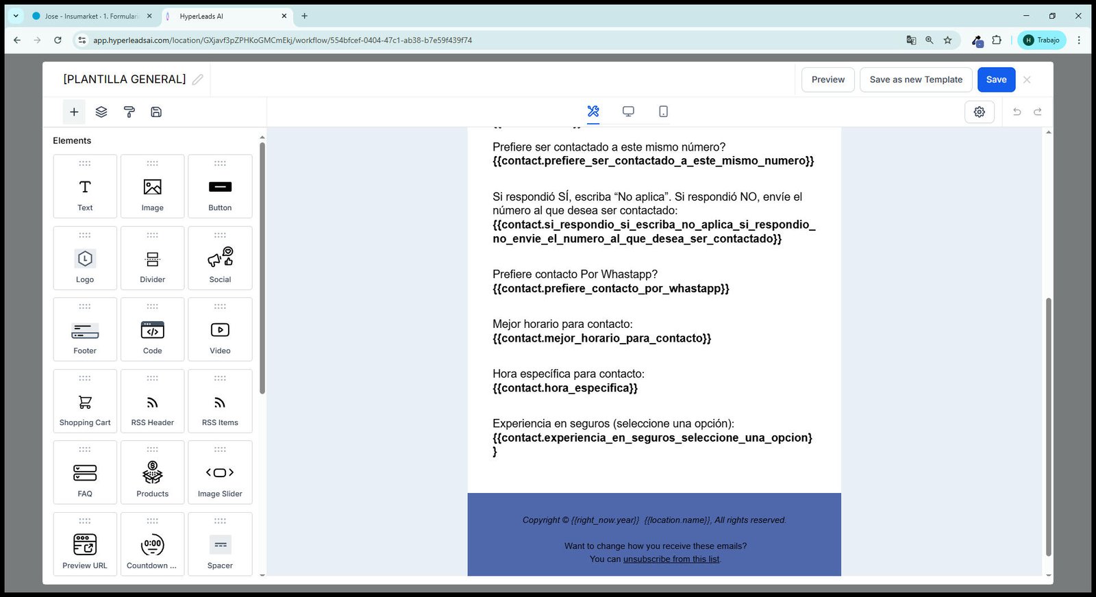The image size is (1096, 597).
Task: Add the Countdown element
Action: click(x=152, y=544)
